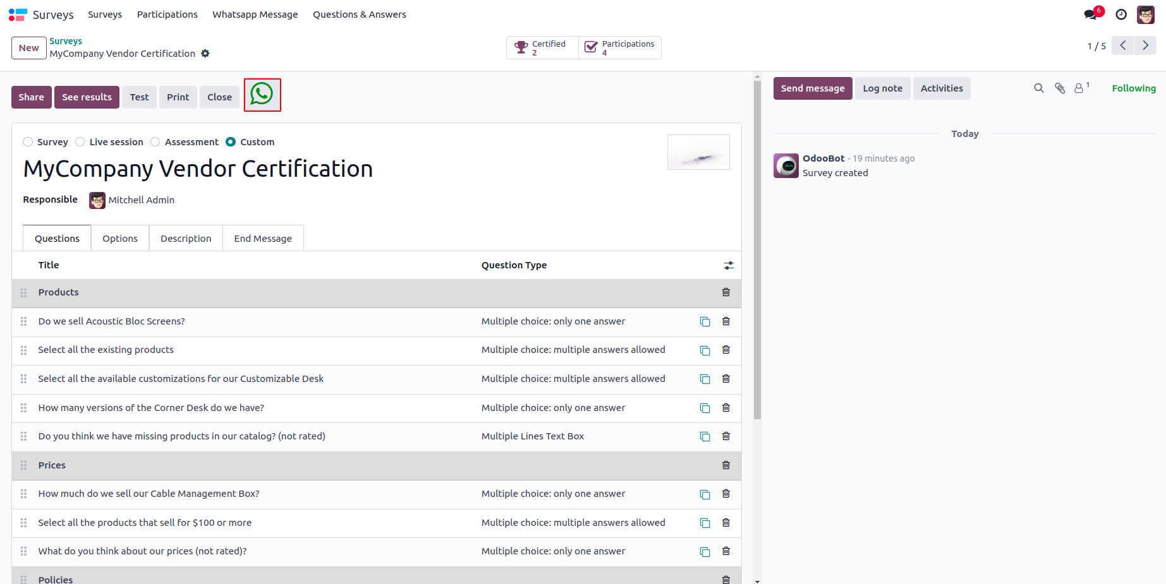Click the WhatsApp icon button
Screen dimensions: 1166x584
262,95
